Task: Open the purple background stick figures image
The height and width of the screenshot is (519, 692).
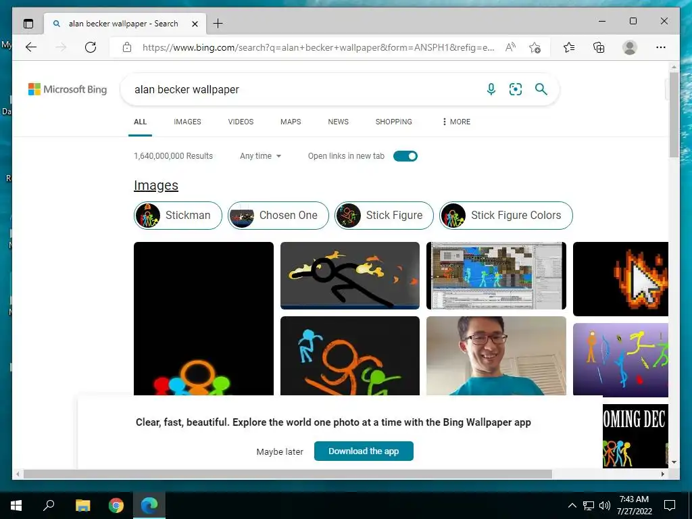Action: [x=620, y=360]
